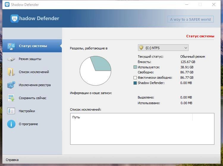Click the Справка help link
223x166 pixels.
coord(12,160)
